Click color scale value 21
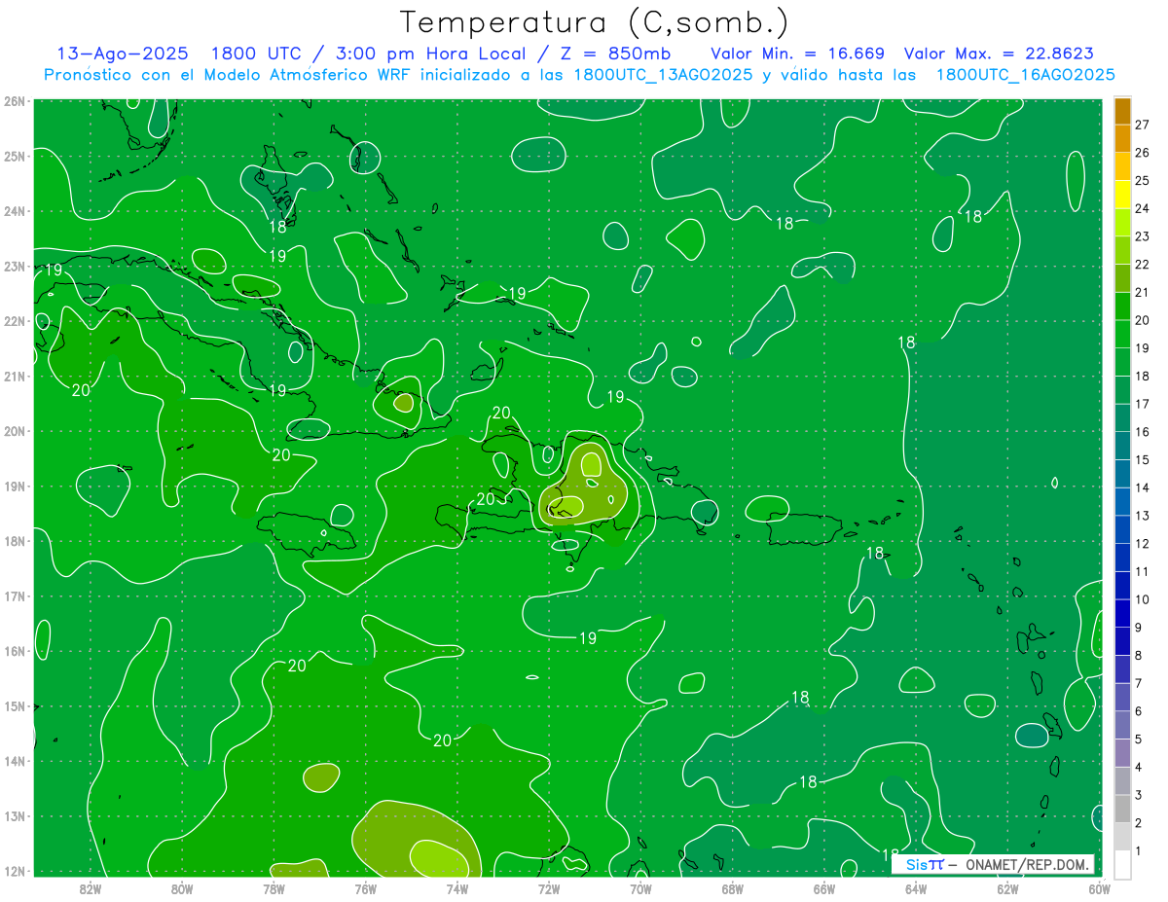This screenshot has width=1168, height=902. [x=1142, y=292]
